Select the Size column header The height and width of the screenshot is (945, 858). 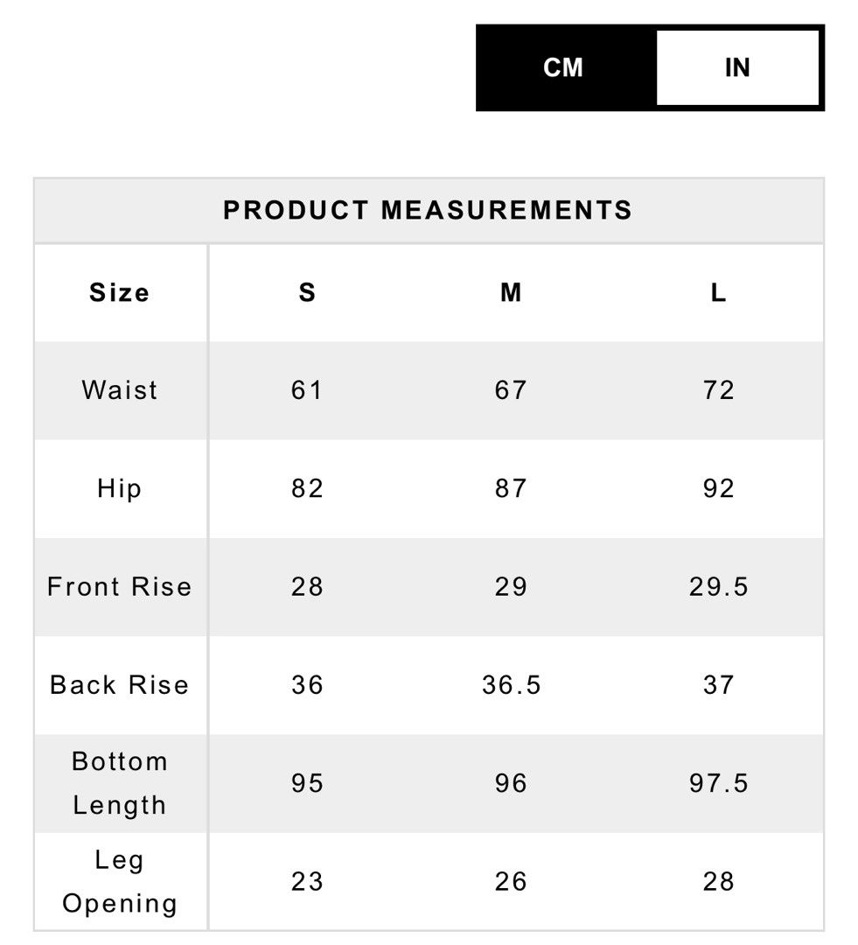[119, 293]
